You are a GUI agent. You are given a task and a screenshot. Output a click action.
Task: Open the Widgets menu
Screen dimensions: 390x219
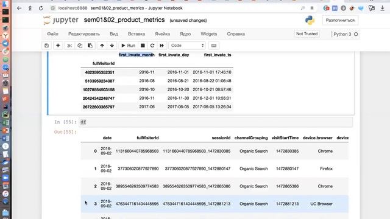click(208, 34)
